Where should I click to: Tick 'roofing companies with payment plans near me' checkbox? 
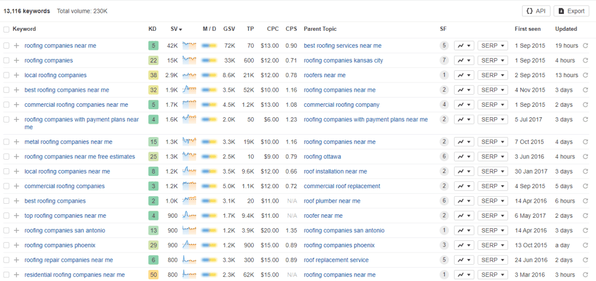point(6,120)
